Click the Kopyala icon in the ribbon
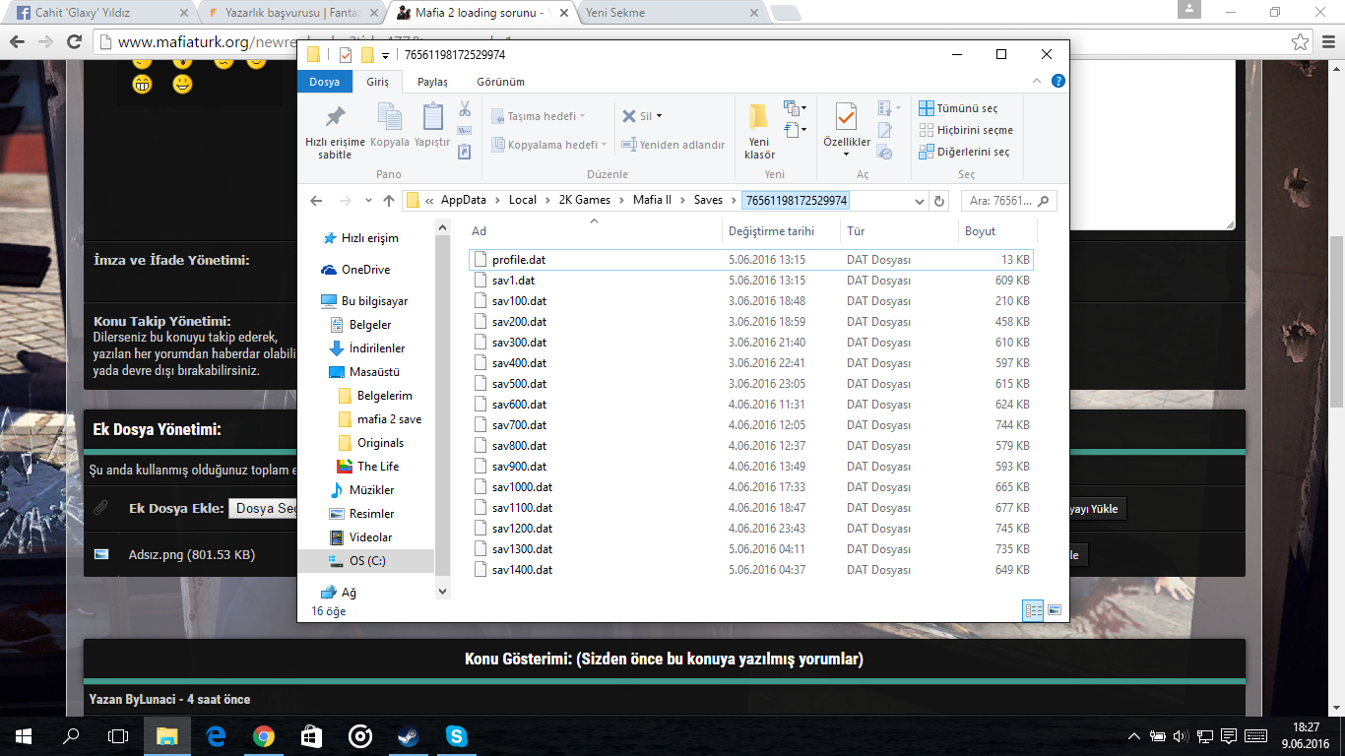The image size is (1345, 756). (390, 117)
